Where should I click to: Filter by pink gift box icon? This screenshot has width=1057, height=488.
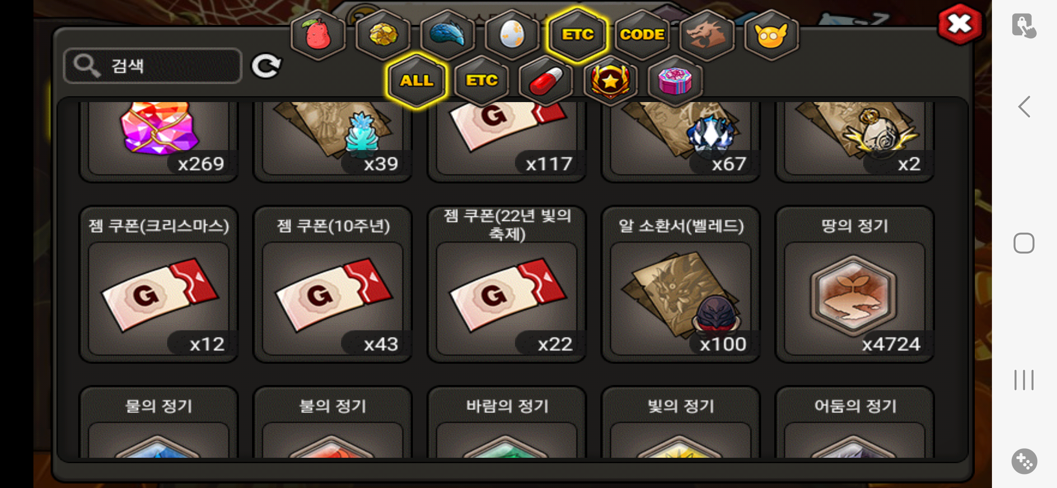click(675, 81)
